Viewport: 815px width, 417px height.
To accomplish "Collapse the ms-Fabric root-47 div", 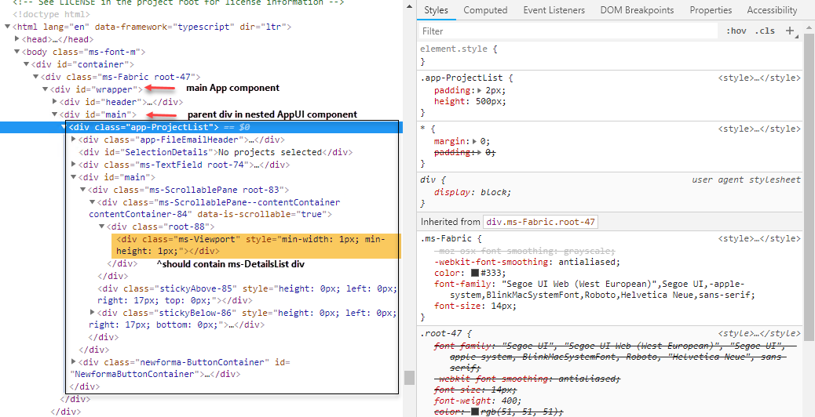I will coord(36,77).
